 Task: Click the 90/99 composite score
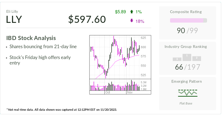point(188,30)
